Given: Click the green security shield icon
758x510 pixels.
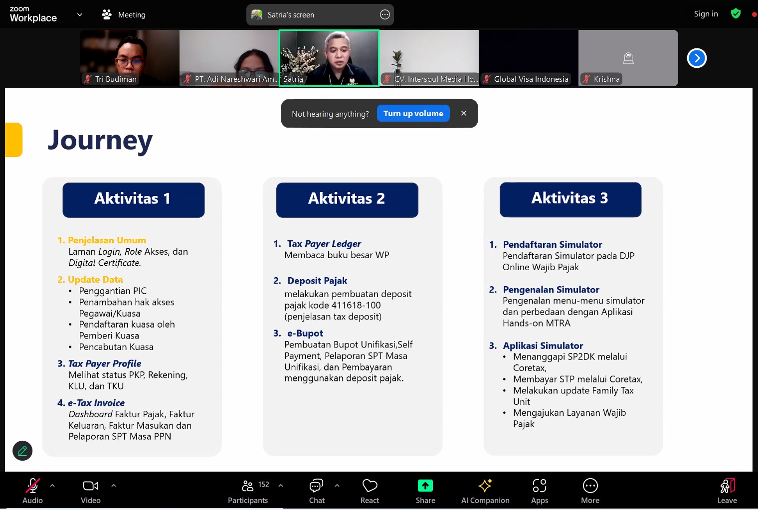Looking at the screenshot, I should coord(736,14).
